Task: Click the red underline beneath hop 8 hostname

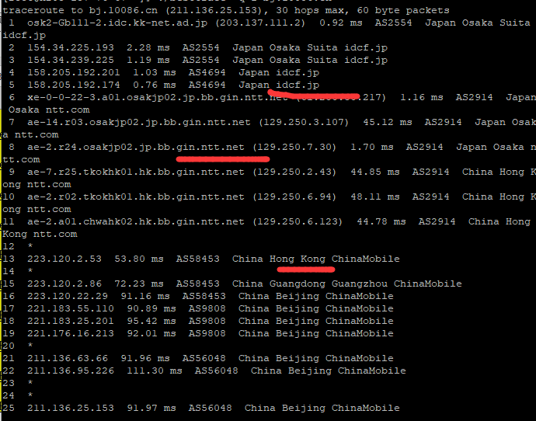Action: pos(223,159)
